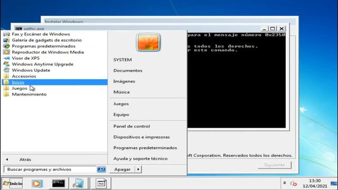
Task: Open the arrow menu next to Apagar
Action: point(138,169)
